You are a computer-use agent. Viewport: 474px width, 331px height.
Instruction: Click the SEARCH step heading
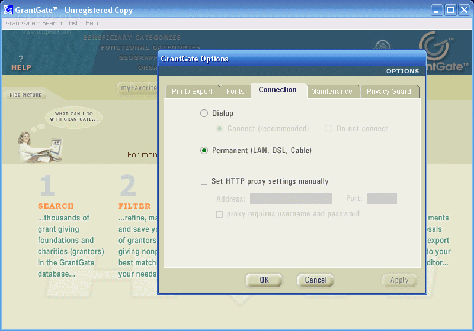point(56,206)
